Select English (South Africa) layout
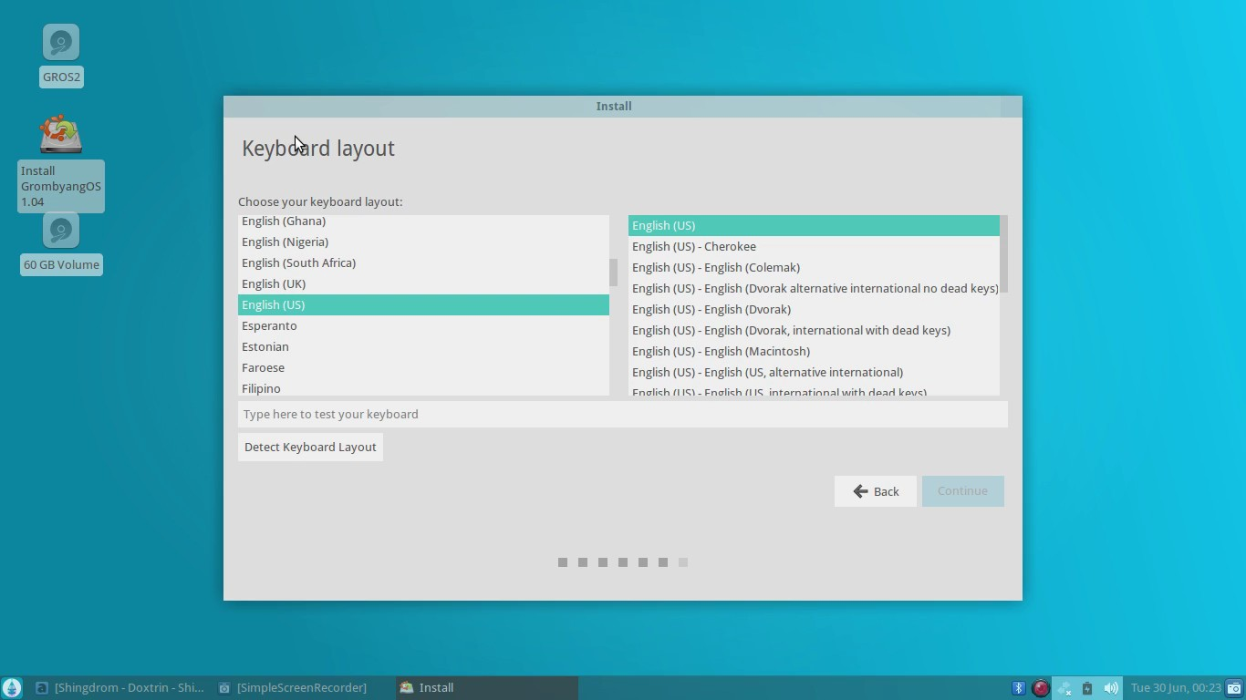 pos(423,263)
